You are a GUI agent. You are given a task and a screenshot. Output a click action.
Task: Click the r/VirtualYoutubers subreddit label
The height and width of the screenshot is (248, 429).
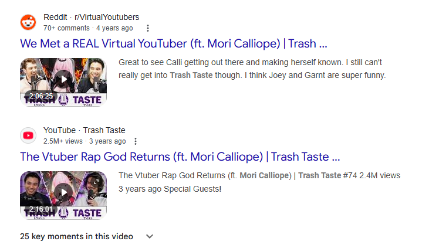(106, 17)
